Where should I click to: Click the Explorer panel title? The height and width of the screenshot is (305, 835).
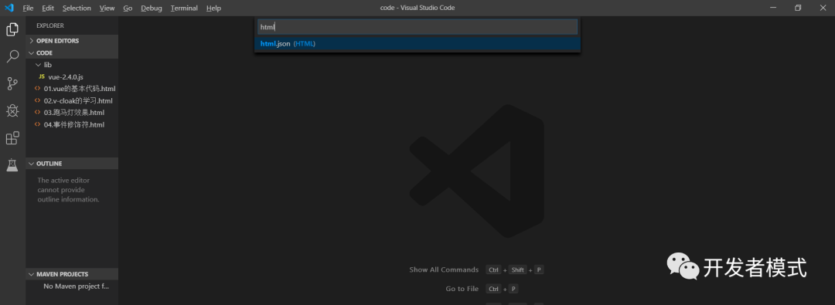click(x=50, y=25)
